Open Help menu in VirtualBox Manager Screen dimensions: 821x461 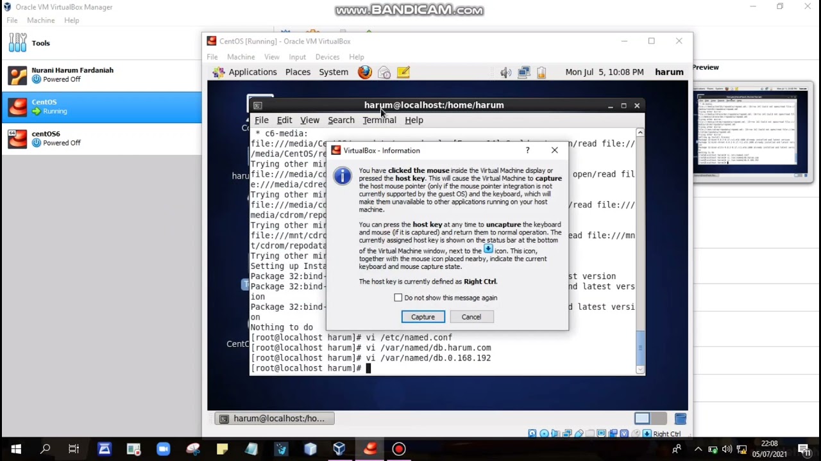point(72,20)
